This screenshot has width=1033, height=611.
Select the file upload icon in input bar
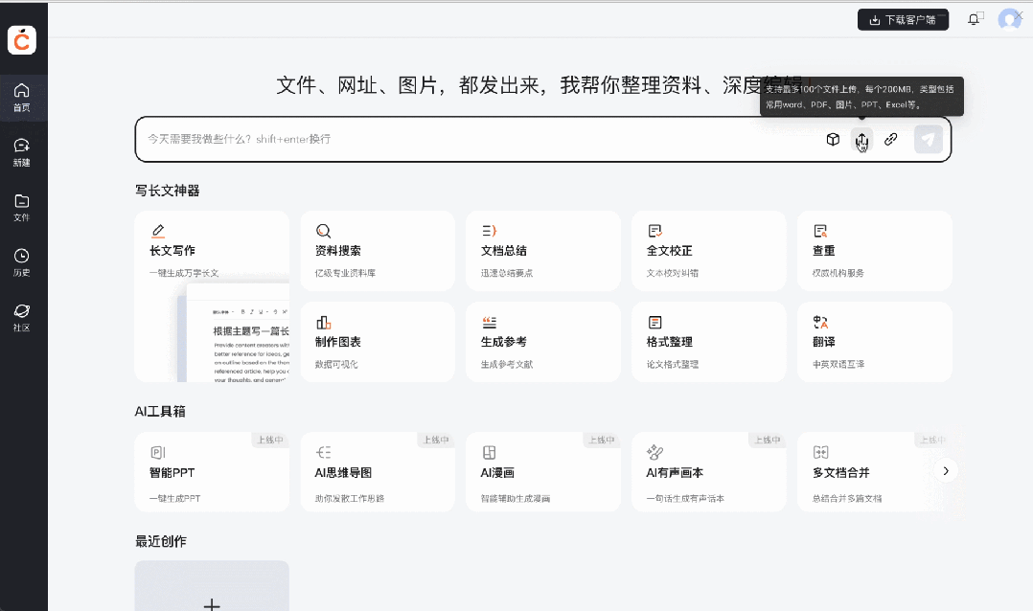click(x=861, y=139)
